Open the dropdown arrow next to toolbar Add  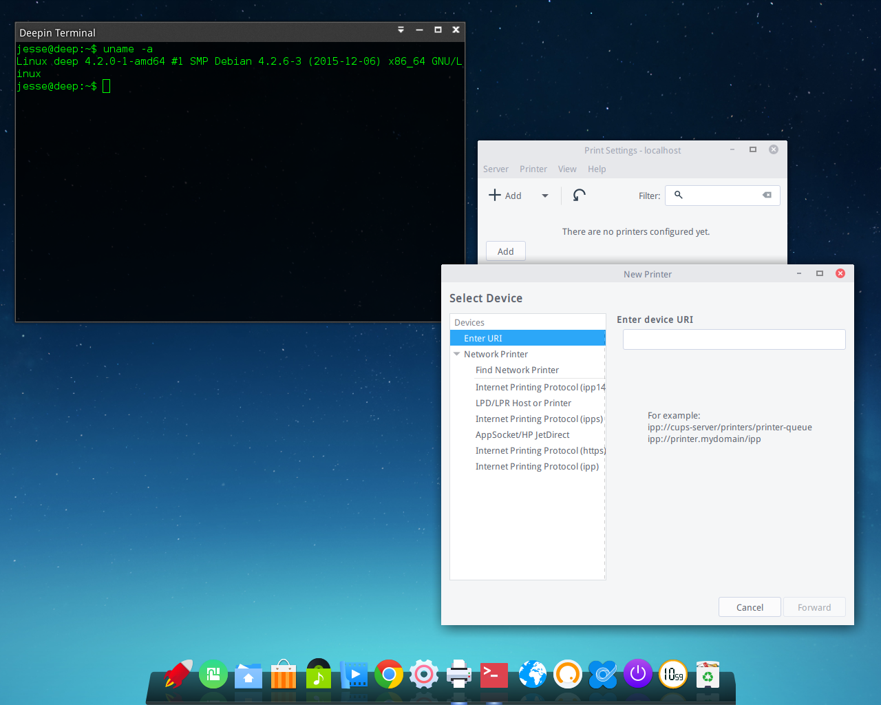pyautogui.click(x=545, y=196)
